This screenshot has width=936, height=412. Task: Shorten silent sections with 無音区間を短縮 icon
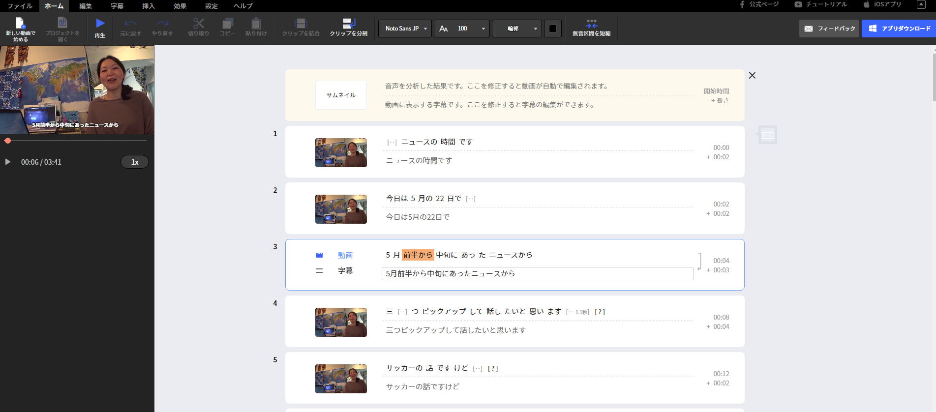click(x=592, y=24)
